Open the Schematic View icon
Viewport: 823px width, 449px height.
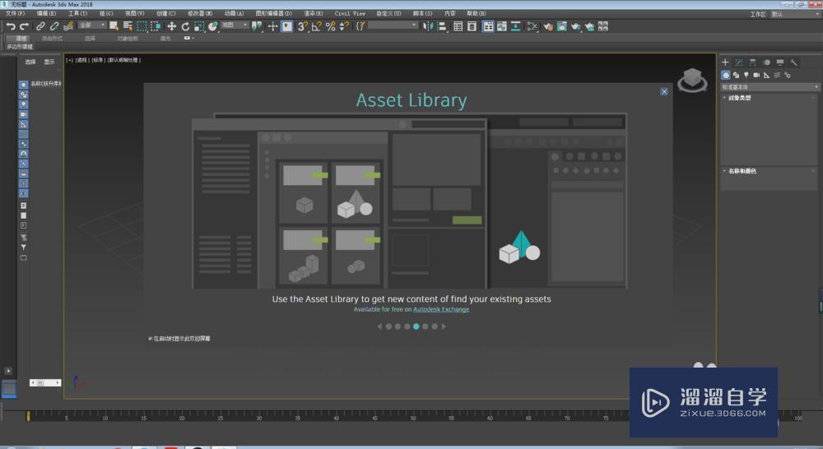(x=515, y=26)
